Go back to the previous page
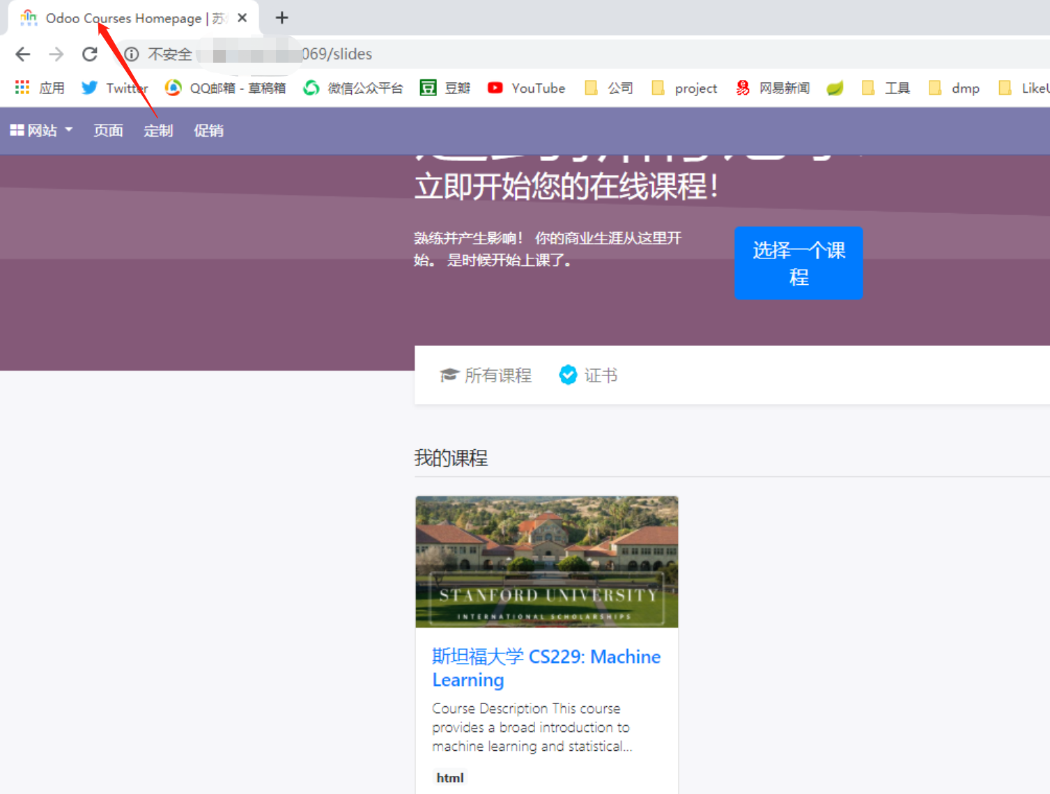The width and height of the screenshot is (1050, 794). coord(22,54)
